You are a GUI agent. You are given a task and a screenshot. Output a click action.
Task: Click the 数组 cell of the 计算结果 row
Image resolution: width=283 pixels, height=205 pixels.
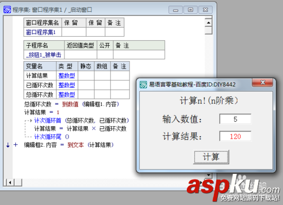point(102,76)
